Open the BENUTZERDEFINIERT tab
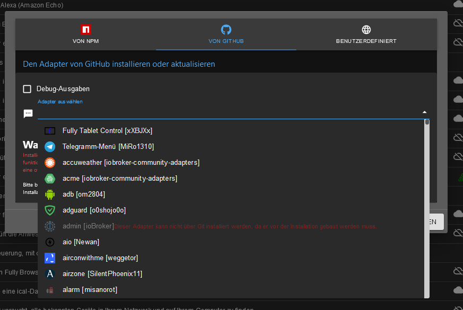Image resolution: width=463 pixels, height=310 pixels. coord(366,34)
